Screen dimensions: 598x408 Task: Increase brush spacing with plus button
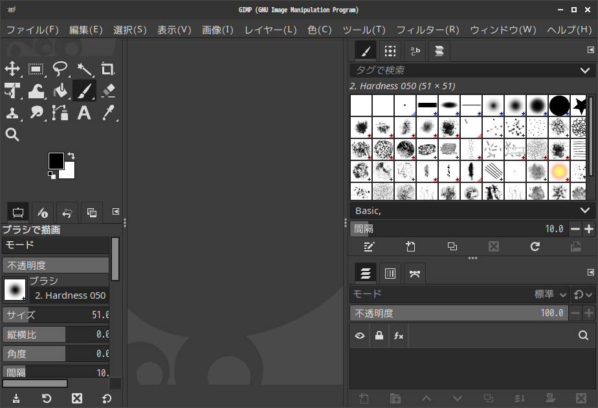click(589, 229)
